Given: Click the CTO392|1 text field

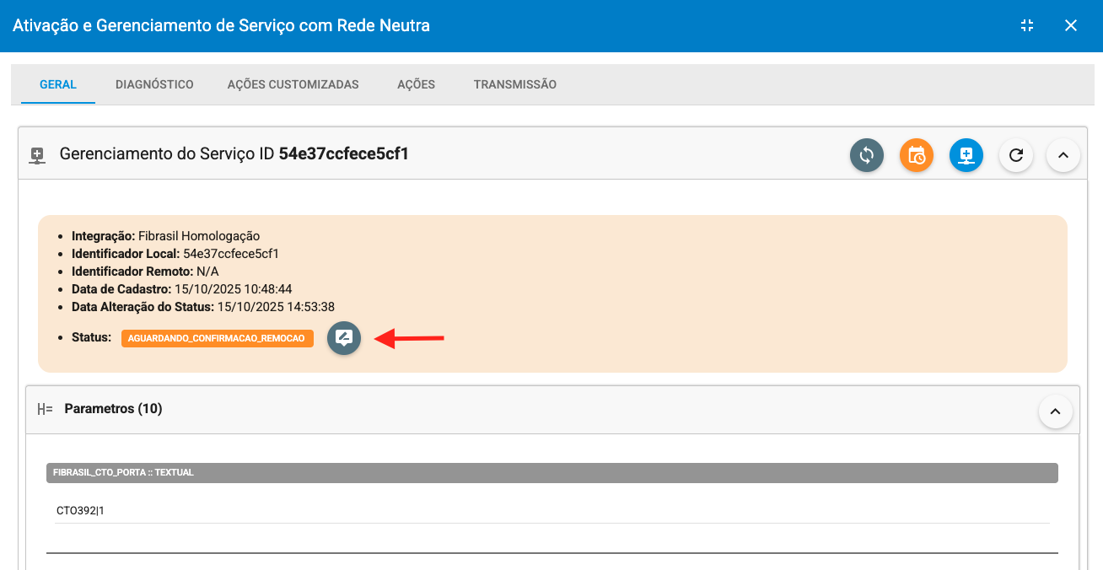Looking at the screenshot, I should pos(551,510).
